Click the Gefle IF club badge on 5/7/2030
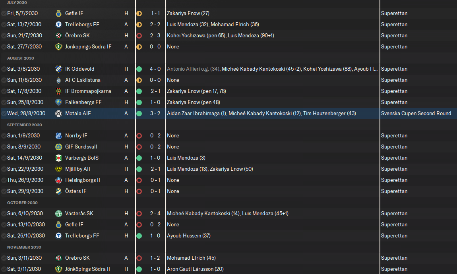Viewport: 457px width, 274px height. (58, 13)
